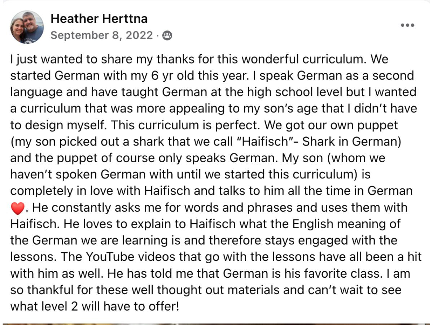
Task: Click the phrase "English meaning"
Action: [336, 224]
